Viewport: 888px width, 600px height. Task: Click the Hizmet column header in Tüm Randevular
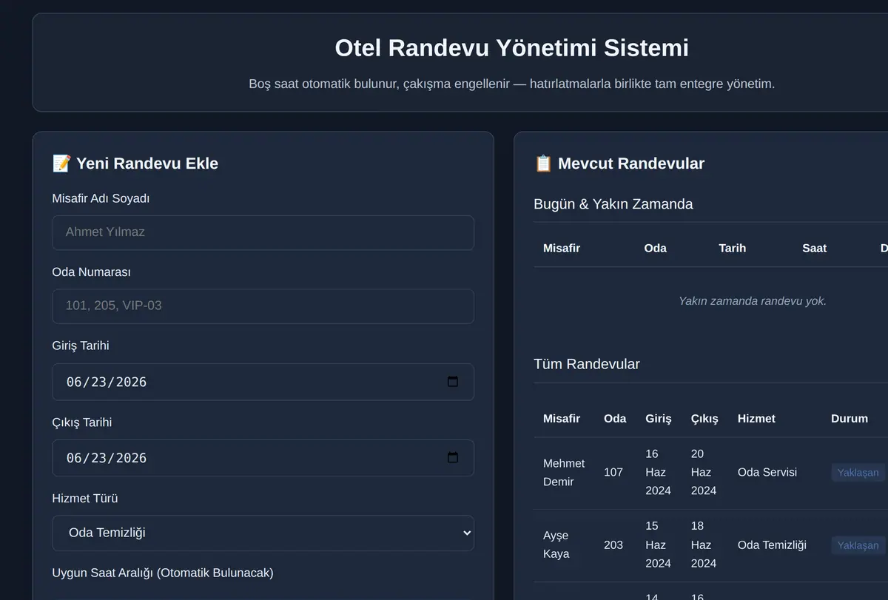(x=756, y=419)
